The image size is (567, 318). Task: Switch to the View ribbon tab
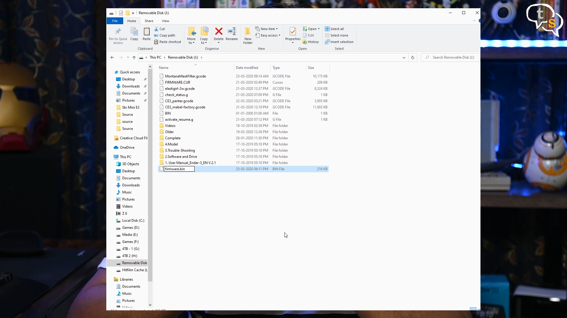click(x=165, y=21)
